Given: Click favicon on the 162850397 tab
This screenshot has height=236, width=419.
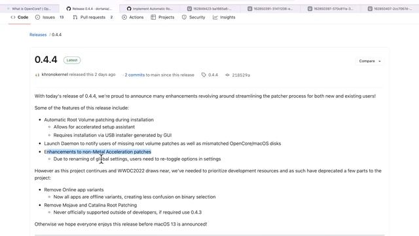Looking at the screenshot, I should pyautogui.click(x=310, y=9).
